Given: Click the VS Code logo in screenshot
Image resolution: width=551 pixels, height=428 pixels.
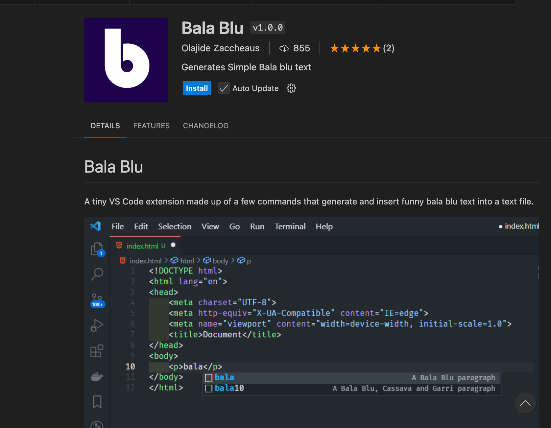Looking at the screenshot, I should click(x=96, y=226).
